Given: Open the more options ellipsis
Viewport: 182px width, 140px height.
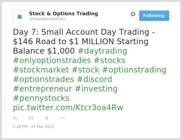Looking at the screenshot, I should (x=62, y=118).
